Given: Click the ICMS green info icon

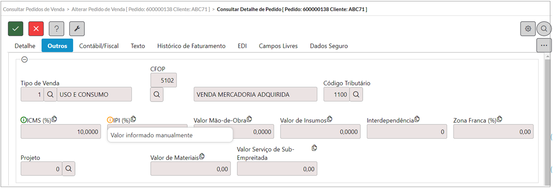Looking at the screenshot, I should 24,120.
